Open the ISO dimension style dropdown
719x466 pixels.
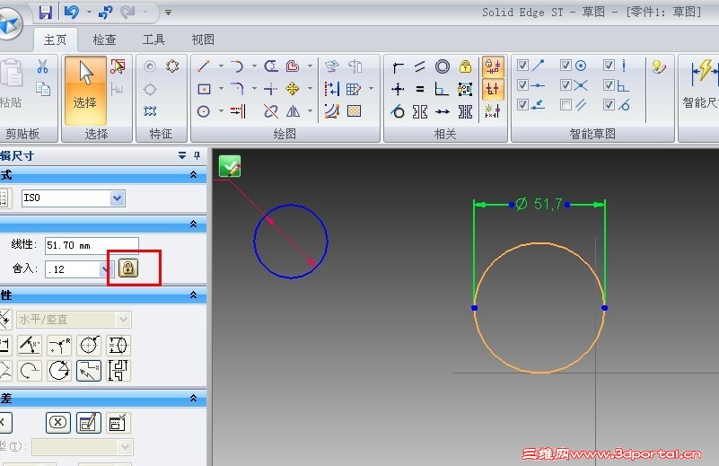[118, 198]
